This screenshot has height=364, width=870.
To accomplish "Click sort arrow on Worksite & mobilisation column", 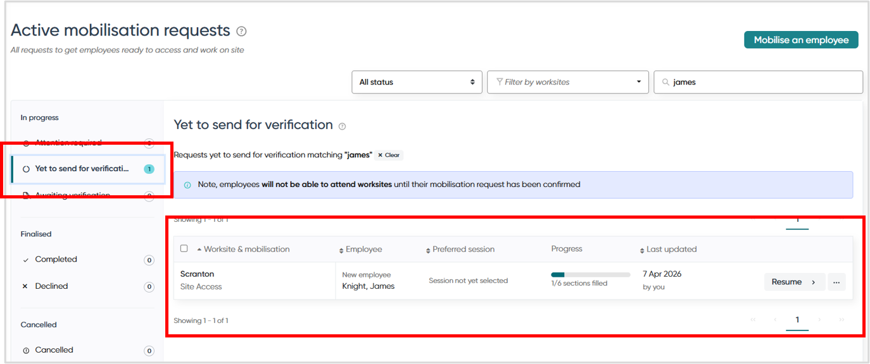I will (x=199, y=250).
